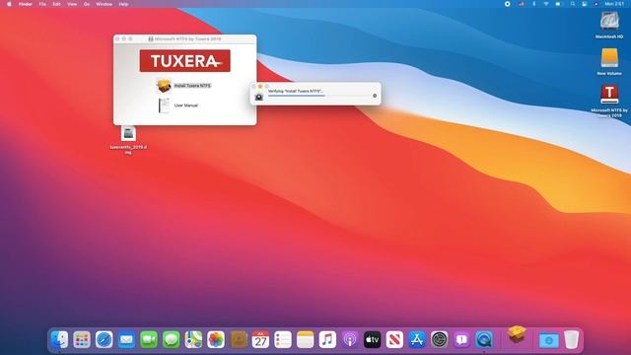Image resolution: width=631 pixels, height=355 pixels.
Task: Click the battery status icon in menu bar
Action: (558, 4)
